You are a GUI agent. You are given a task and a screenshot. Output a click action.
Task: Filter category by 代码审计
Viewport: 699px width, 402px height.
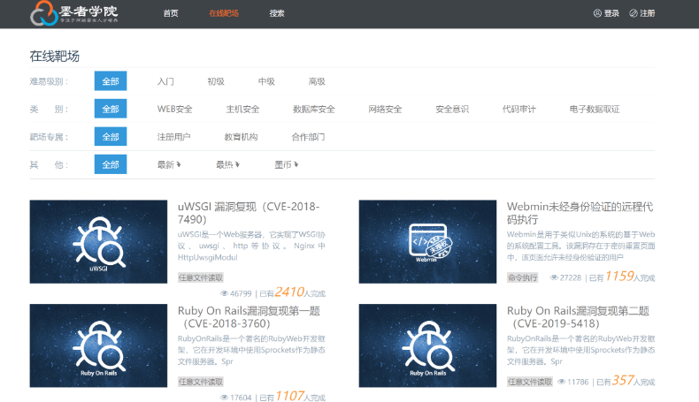[518, 109]
